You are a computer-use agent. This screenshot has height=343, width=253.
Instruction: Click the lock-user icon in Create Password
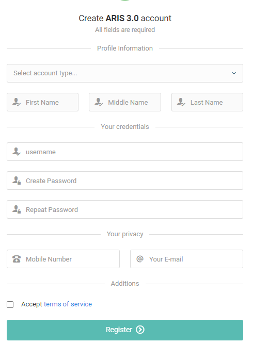pos(17,181)
